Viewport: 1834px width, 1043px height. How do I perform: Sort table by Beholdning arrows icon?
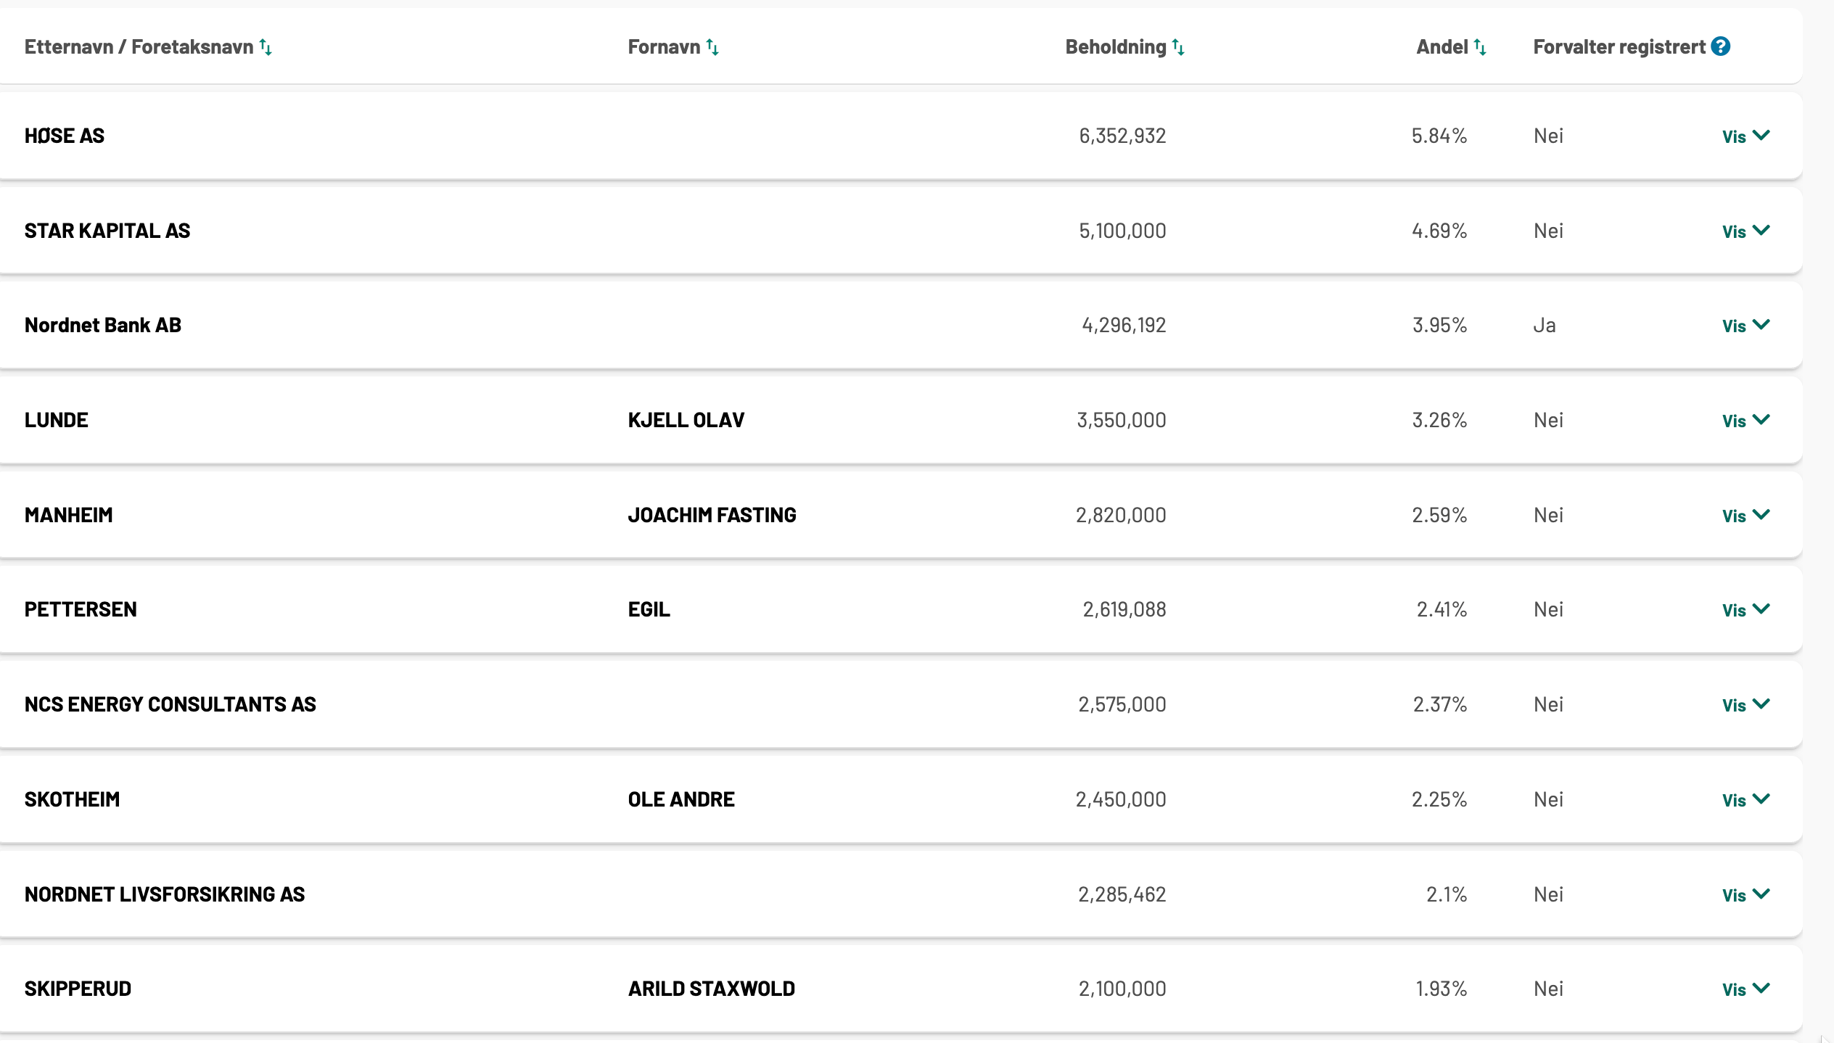pos(1178,48)
